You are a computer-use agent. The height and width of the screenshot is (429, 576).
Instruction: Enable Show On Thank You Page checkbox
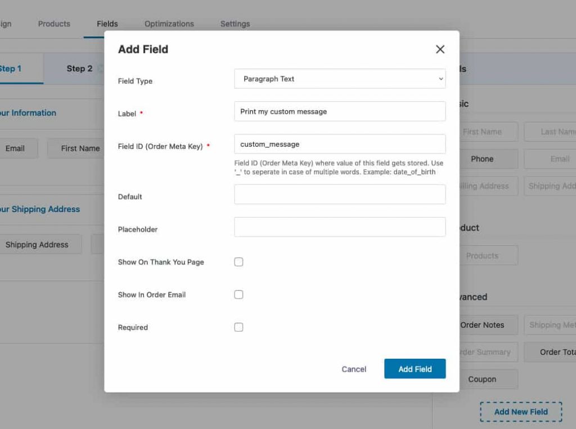[x=238, y=262]
